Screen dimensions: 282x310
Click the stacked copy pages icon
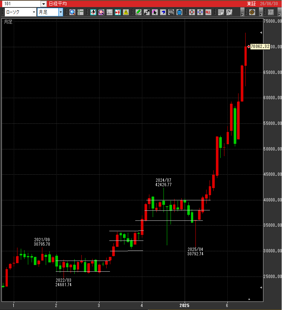(x=171, y=12)
